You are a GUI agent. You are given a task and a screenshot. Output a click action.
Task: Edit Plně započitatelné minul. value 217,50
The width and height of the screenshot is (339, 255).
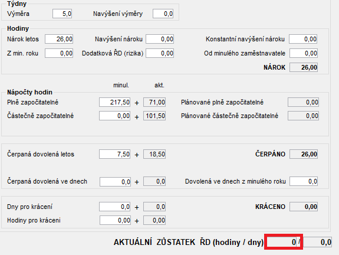pyautogui.click(x=114, y=102)
